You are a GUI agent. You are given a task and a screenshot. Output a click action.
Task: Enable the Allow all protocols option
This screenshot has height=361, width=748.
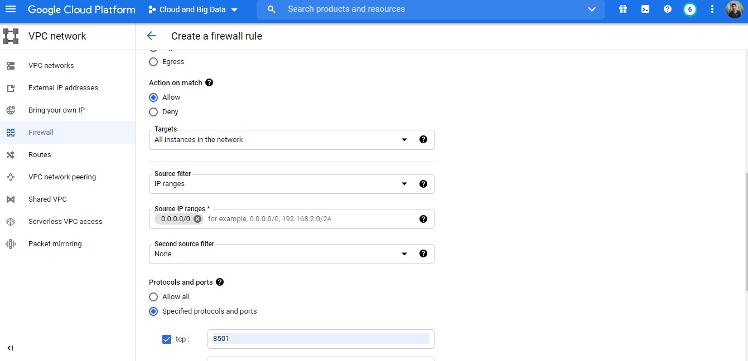(153, 296)
